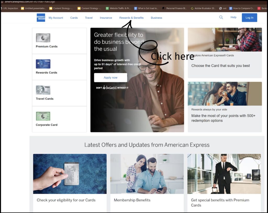268x213 pixels.
Task: Choose the Travel Cards card icon
Action: click(43, 90)
